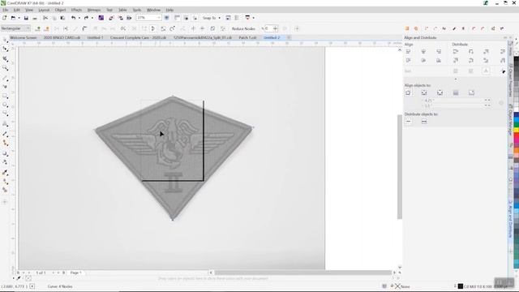The image size is (519, 292).
Task: Switch to the Patch 1.cdr tab
Action: tap(247, 38)
